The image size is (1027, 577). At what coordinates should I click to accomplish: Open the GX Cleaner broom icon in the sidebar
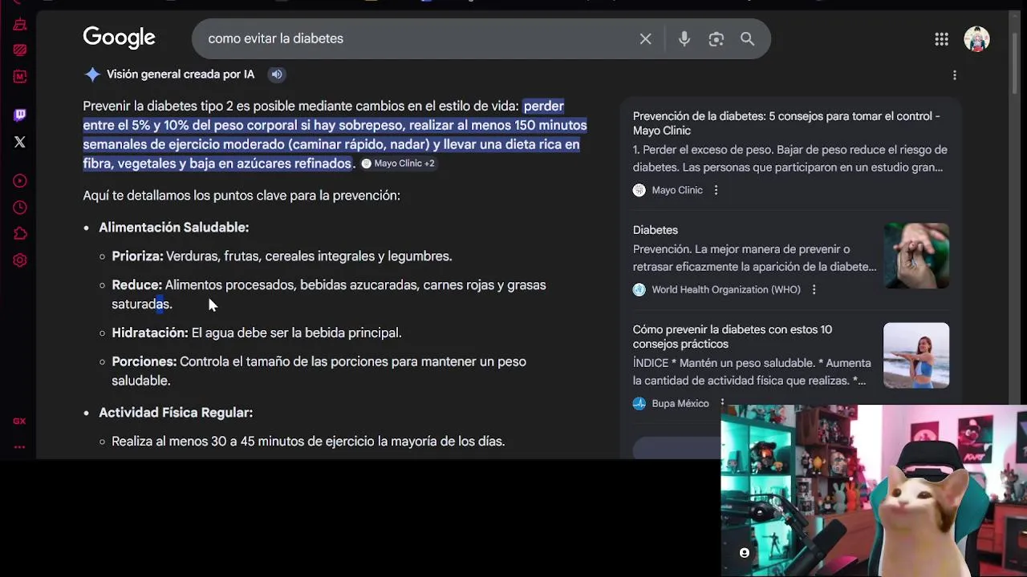point(20,24)
